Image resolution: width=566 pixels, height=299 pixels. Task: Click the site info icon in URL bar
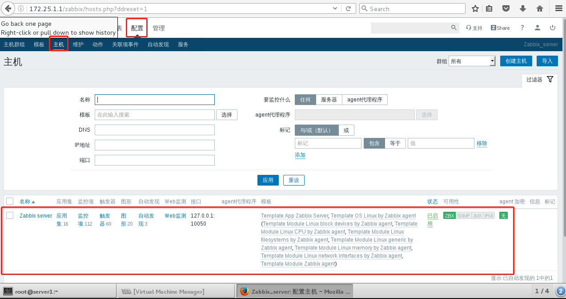(x=21, y=8)
